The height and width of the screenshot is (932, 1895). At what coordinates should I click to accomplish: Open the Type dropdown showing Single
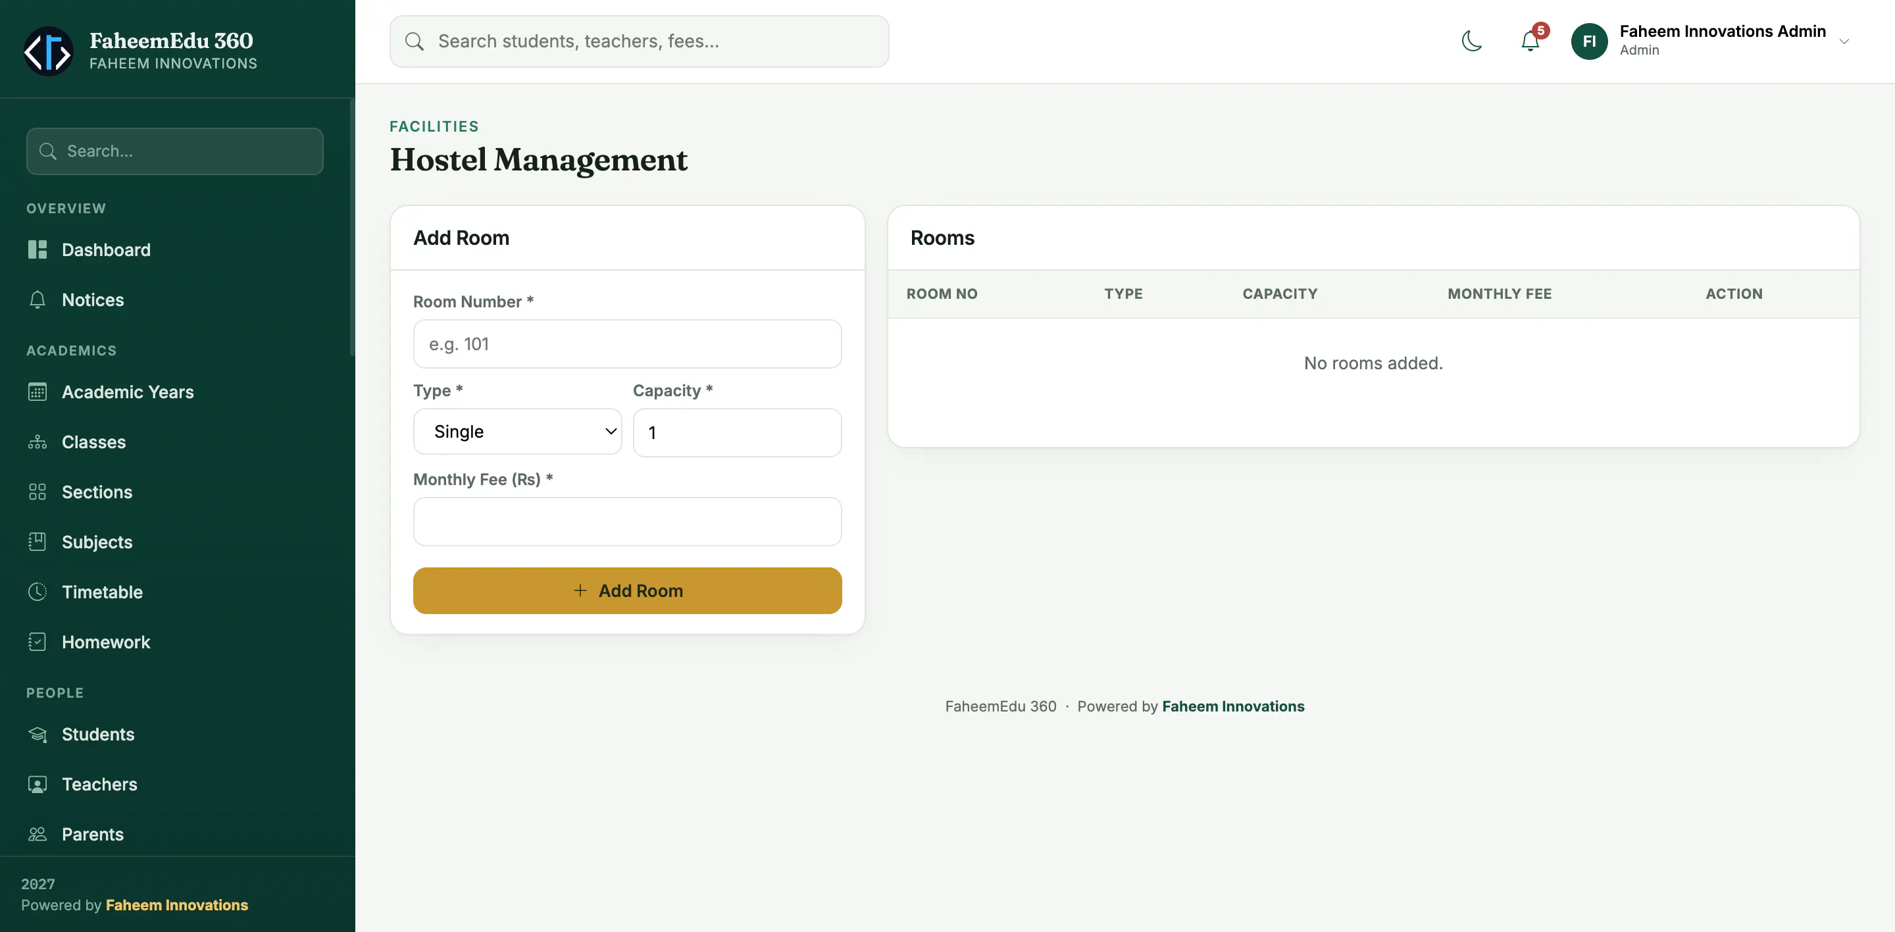pos(518,432)
